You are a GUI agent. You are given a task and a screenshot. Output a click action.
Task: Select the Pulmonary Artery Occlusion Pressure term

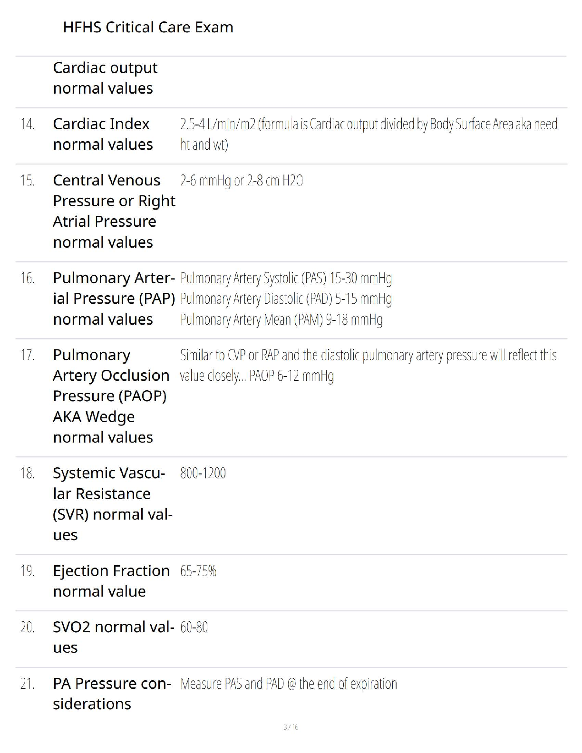point(111,396)
